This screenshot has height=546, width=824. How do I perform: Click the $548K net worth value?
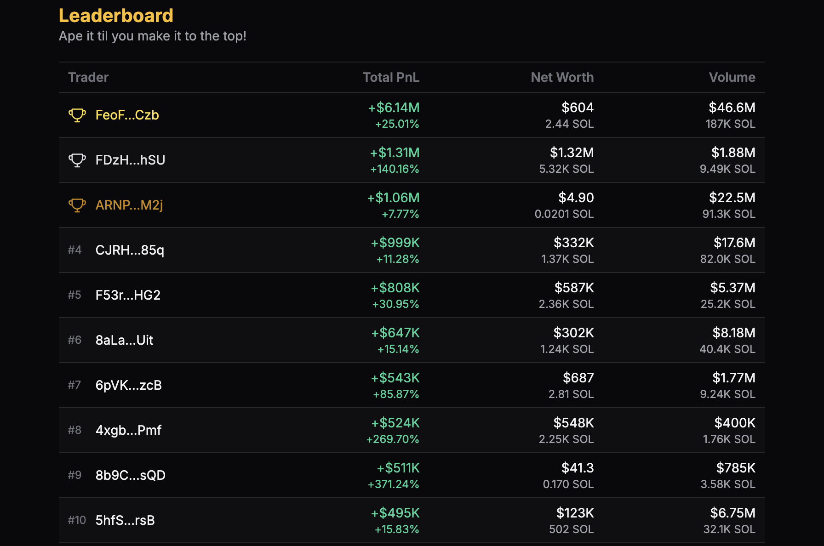pyautogui.click(x=574, y=423)
